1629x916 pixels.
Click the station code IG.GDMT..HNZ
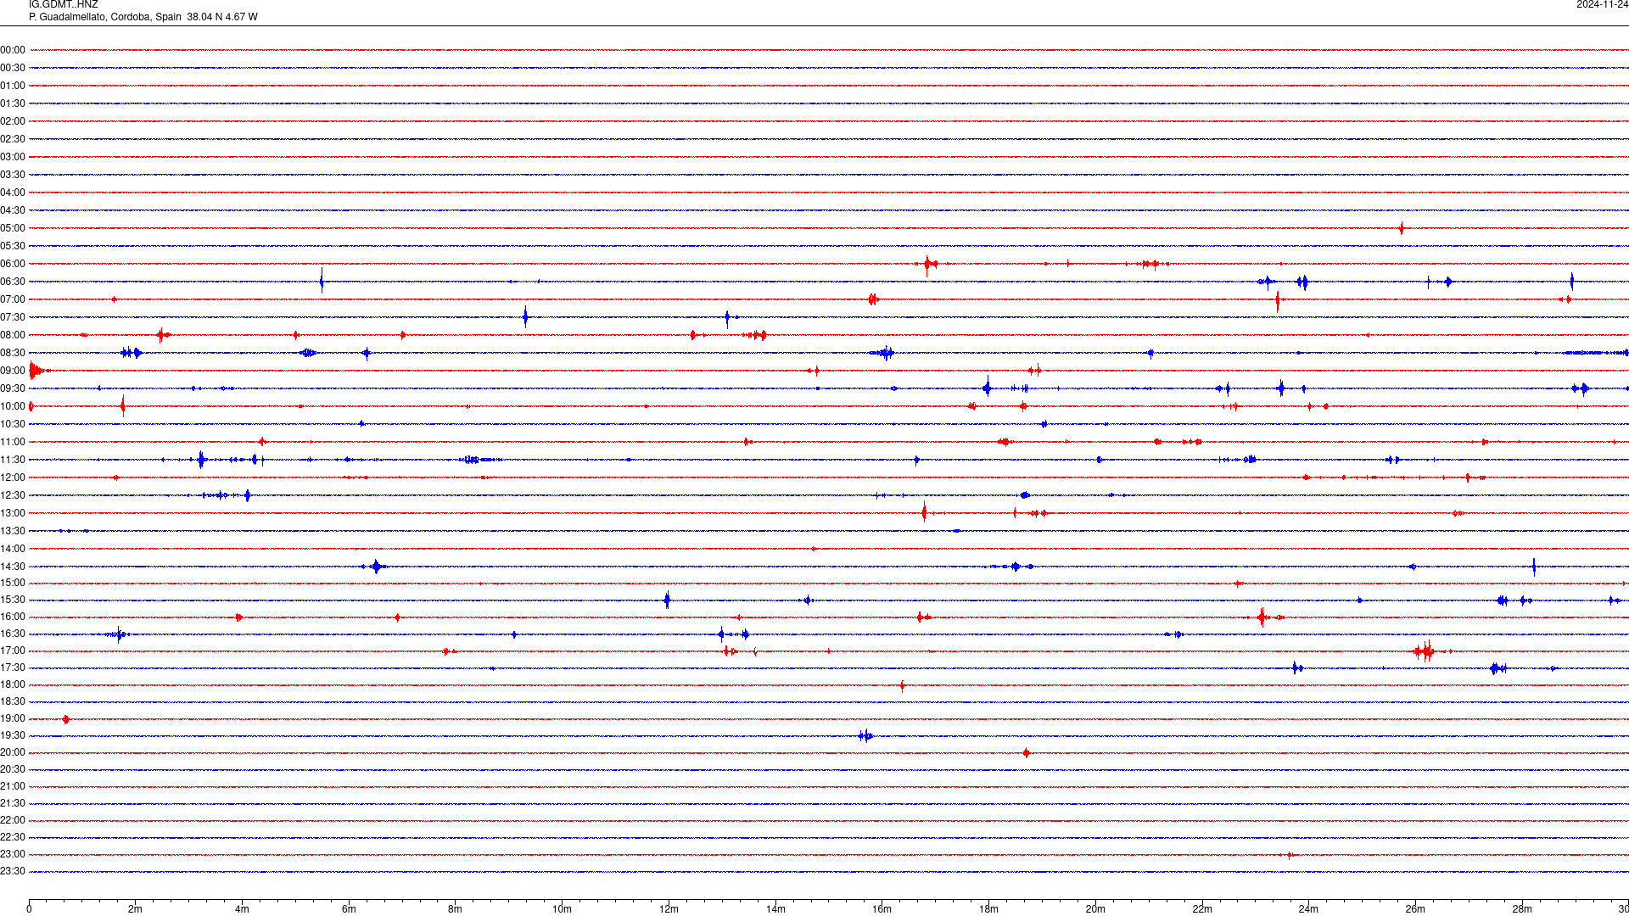[x=63, y=5]
